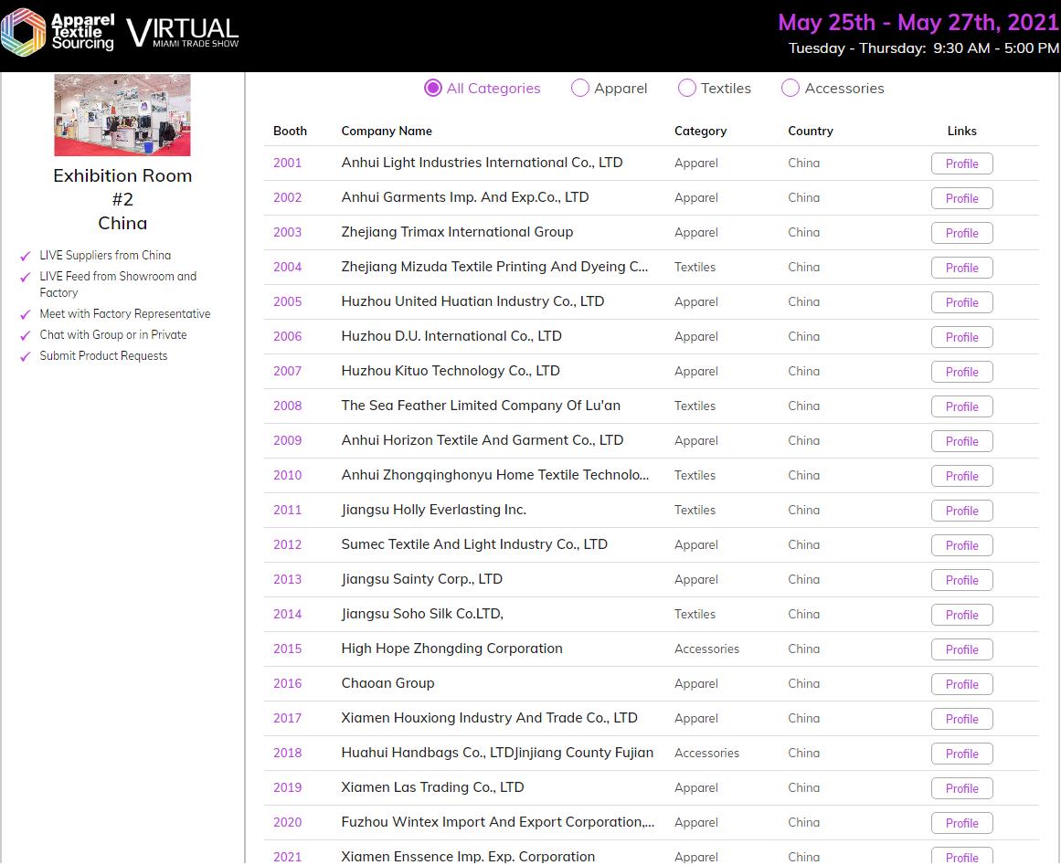
Task: Open Profile for High Hope Zhongding Corporation
Action: pos(961,649)
